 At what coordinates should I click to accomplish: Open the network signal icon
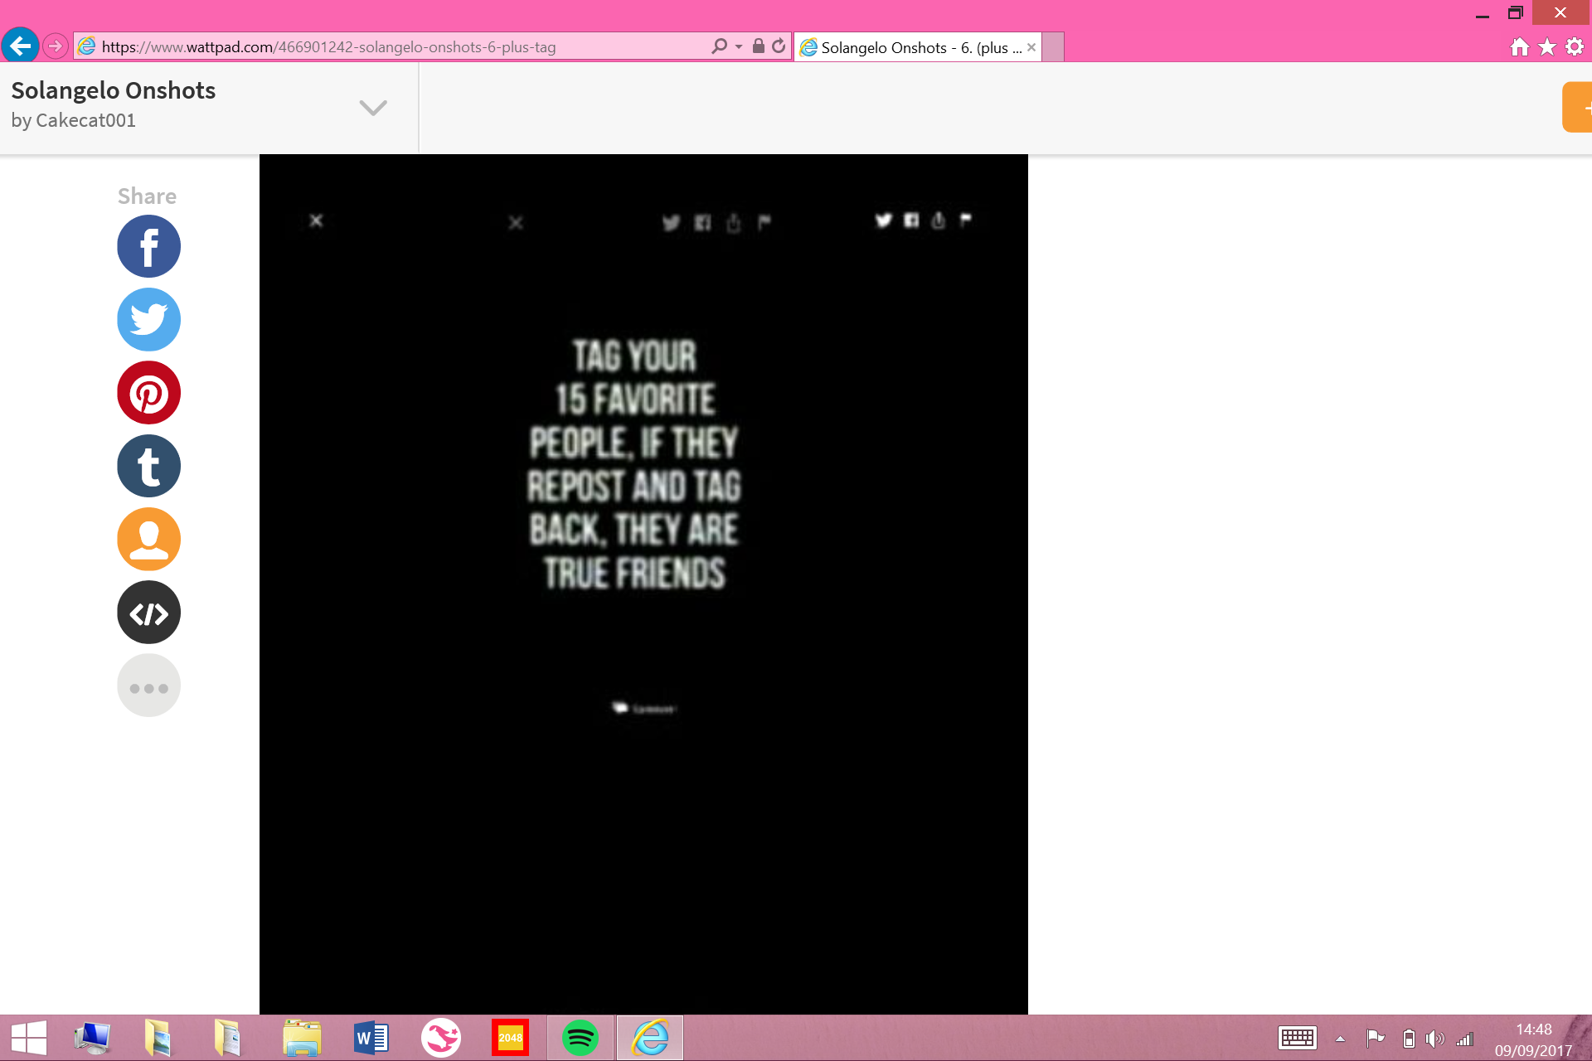(1465, 1039)
